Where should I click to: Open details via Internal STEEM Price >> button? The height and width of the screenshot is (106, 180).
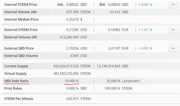173,4
